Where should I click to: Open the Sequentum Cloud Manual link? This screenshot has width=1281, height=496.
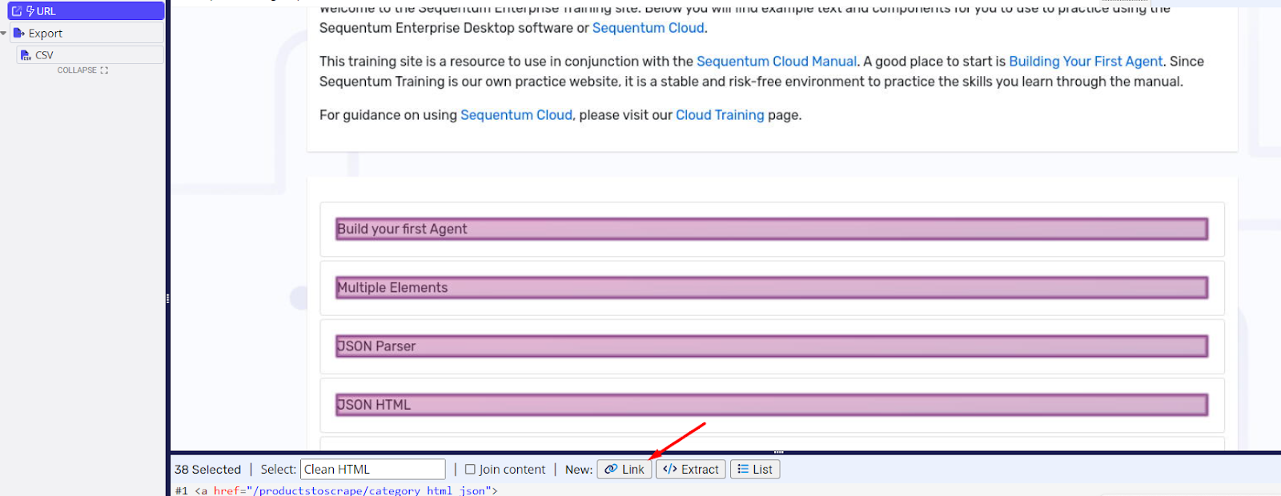tap(777, 62)
